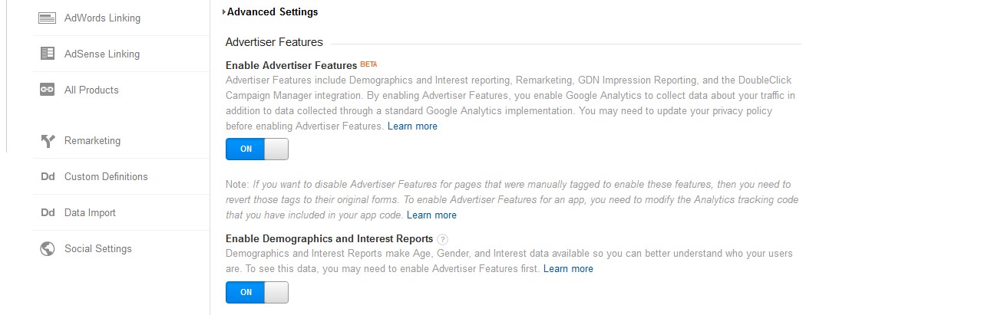Screen dimensions: 1001x315
Task: Click the AdSense Linking icon
Action: pyautogui.click(x=47, y=54)
